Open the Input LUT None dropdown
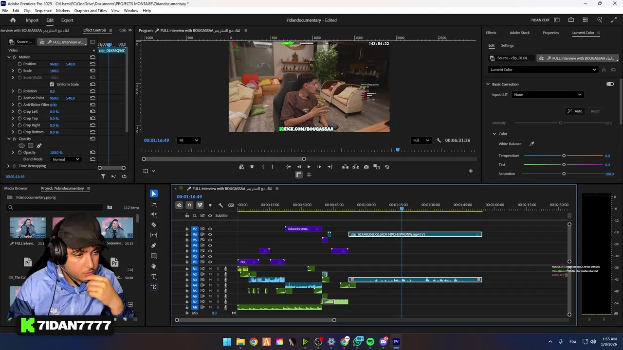This screenshot has width=623, height=350. [x=548, y=94]
